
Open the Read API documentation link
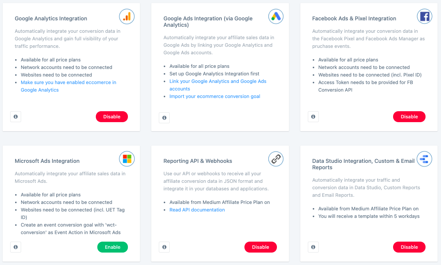point(197,210)
